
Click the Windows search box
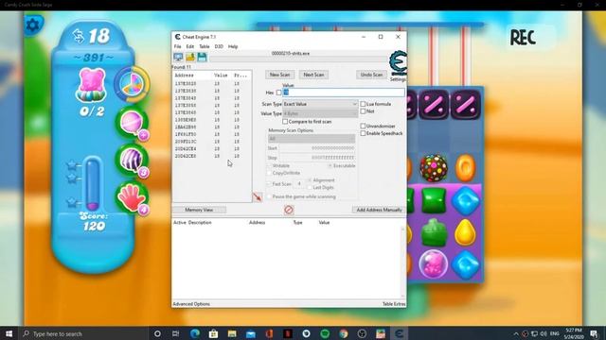pos(84,333)
